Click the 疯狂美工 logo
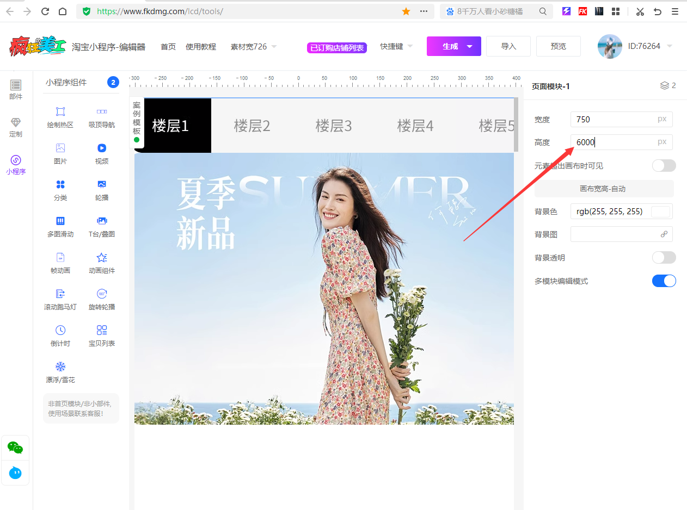 37,47
